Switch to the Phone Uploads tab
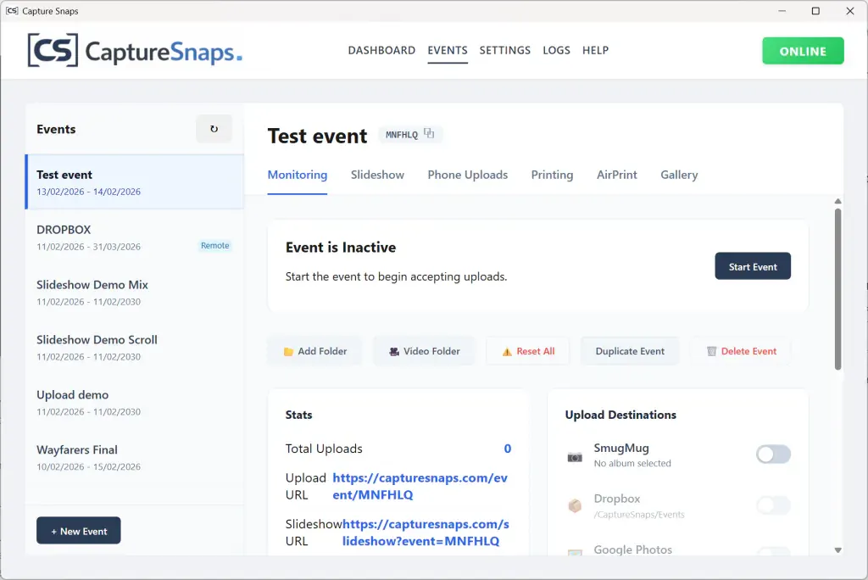 point(467,175)
